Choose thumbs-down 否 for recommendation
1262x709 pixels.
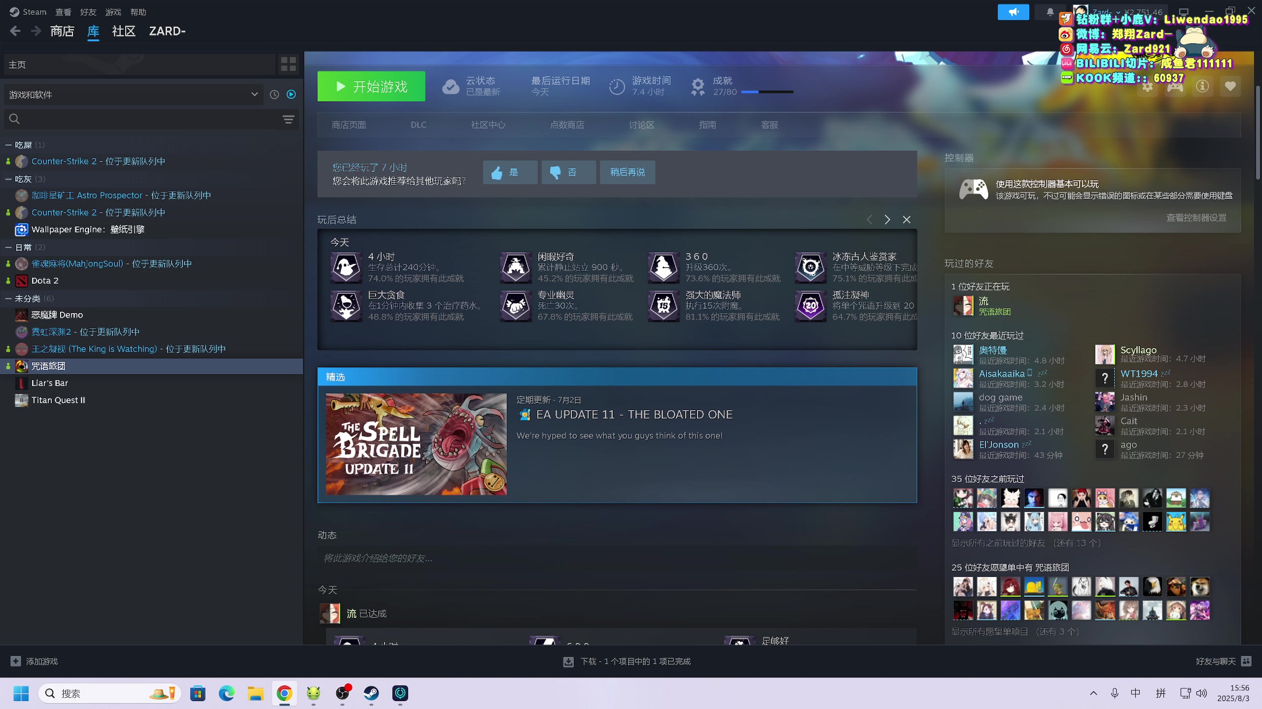tap(568, 172)
